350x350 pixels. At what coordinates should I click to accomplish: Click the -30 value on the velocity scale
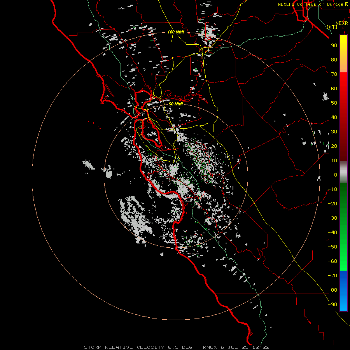(x=332, y=218)
